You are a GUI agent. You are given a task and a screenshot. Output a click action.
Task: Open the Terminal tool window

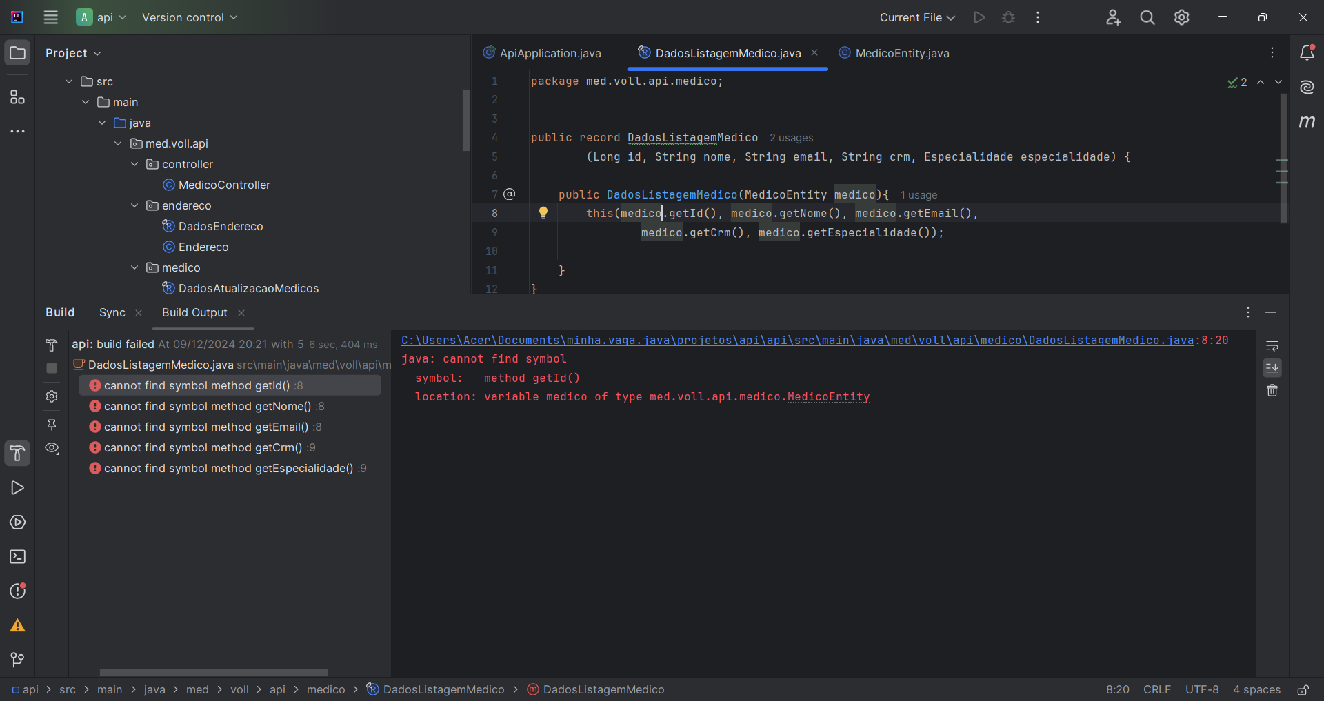(17, 557)
